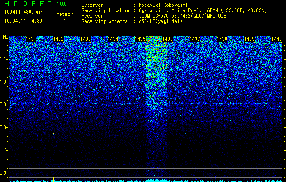Click the HROFFT 1.0.0 title text
The height and width of the screenshot is (182, 286).
(35, 4)
